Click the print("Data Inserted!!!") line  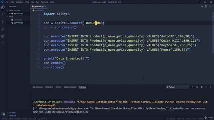(x=67, y=59)
